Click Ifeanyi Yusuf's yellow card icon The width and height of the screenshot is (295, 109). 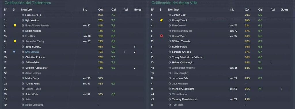pyautogui.click(x=161, y=20)
